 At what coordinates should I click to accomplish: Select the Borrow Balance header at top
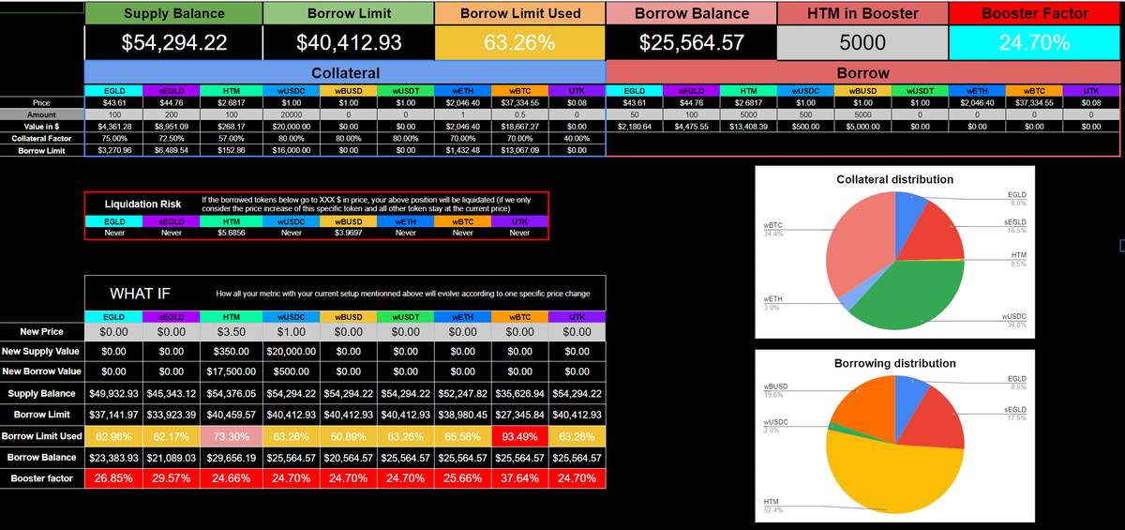coord(692,13)
